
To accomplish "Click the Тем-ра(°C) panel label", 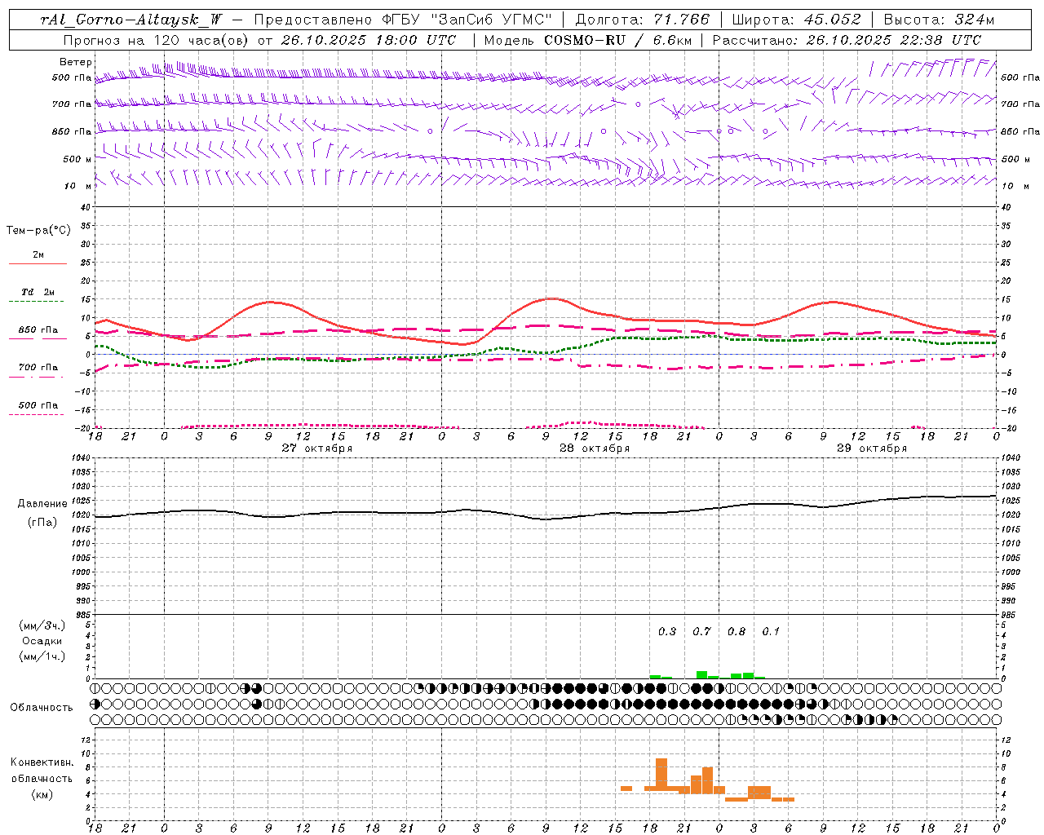I will point(38,230).
